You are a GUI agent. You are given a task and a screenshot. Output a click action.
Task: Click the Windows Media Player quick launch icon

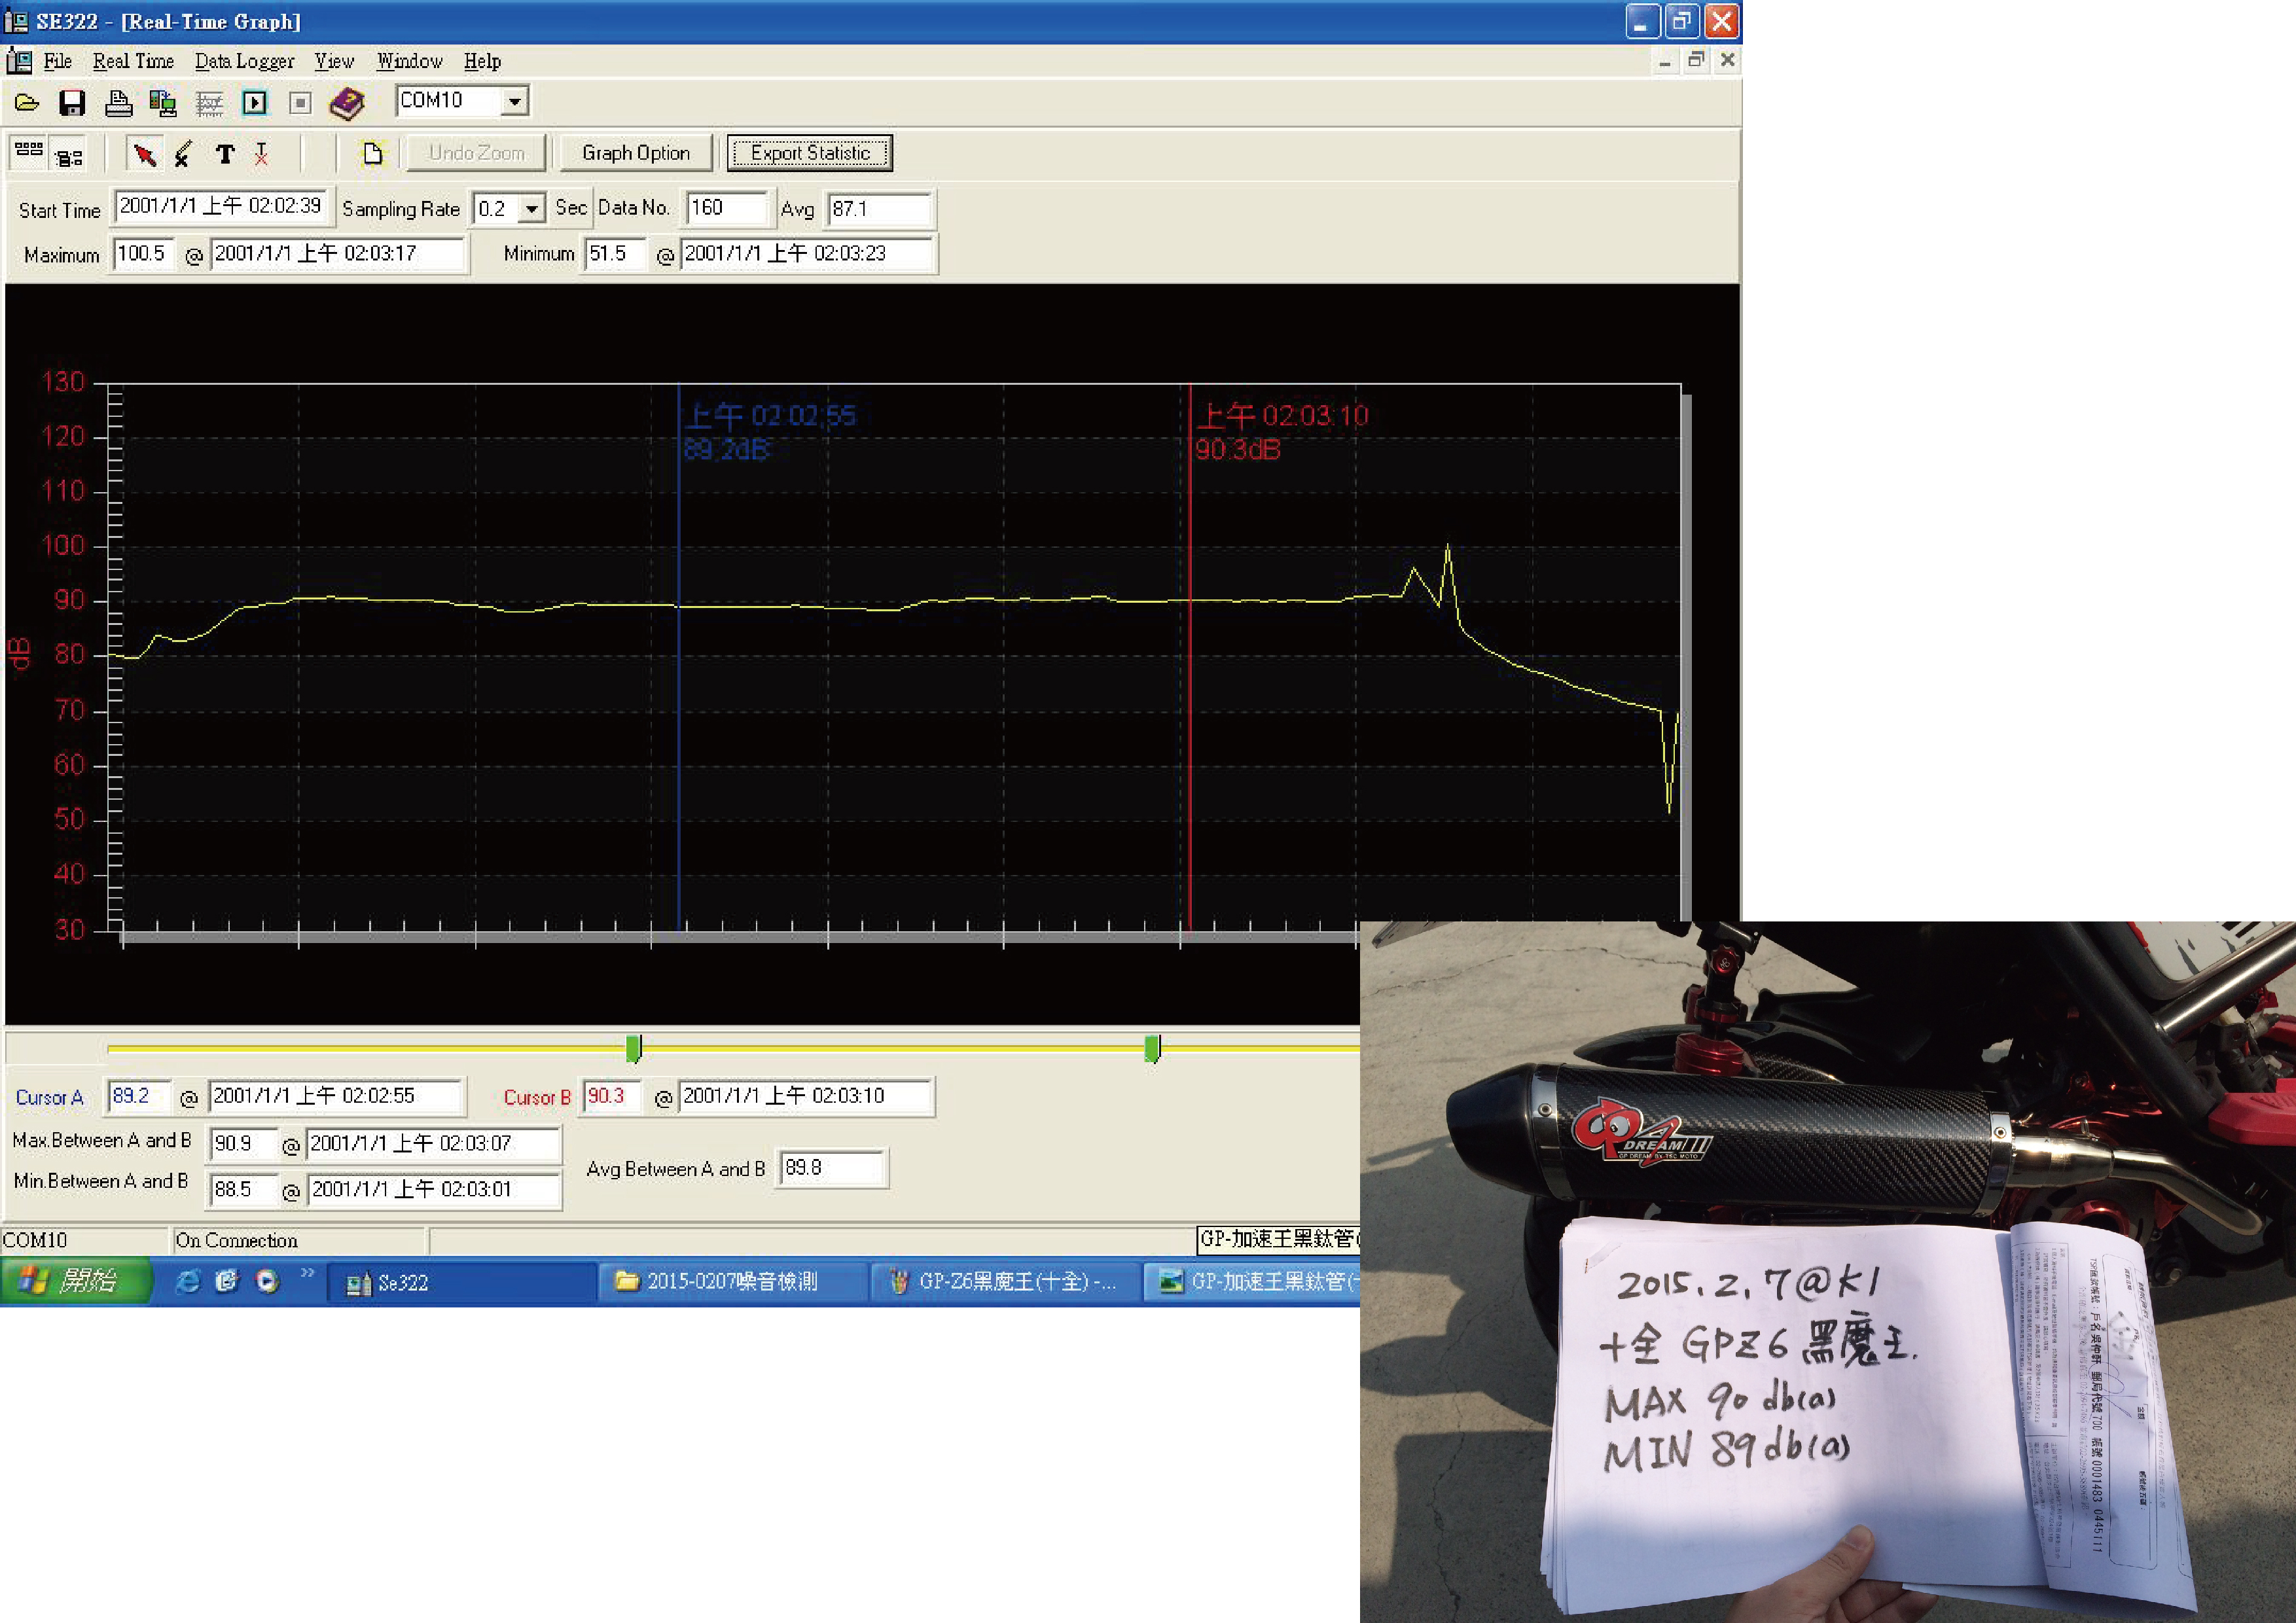coord(267,1281)
